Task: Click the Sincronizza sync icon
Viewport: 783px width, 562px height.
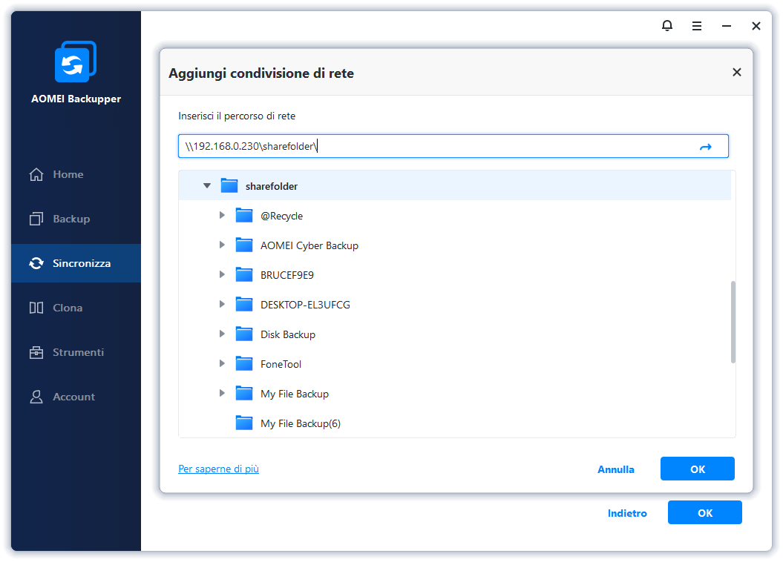Action: 36,263
